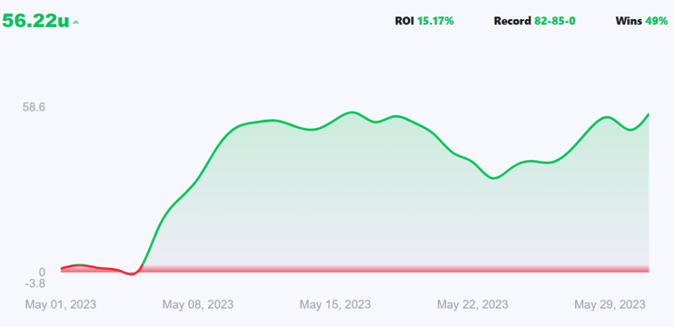This screenshot has width=674, height=327.
Task: Click the 0 y-axis label
Action: (x=42, y=272)
